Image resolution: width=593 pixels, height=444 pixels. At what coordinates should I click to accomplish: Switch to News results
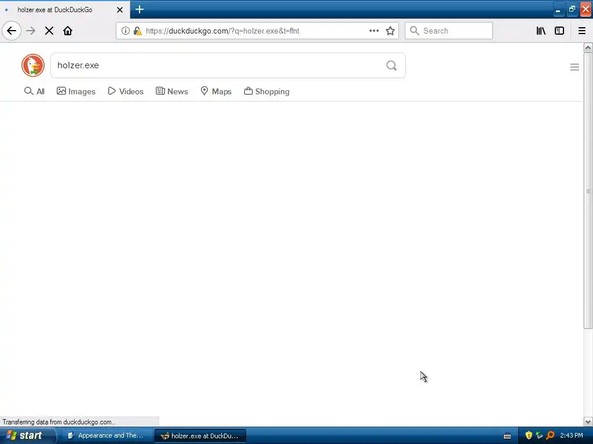pos(171,91)
